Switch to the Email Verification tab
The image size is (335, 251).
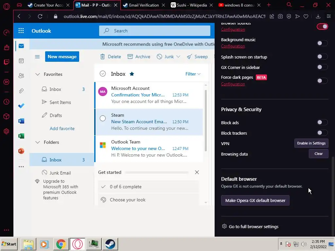(144, 5)
